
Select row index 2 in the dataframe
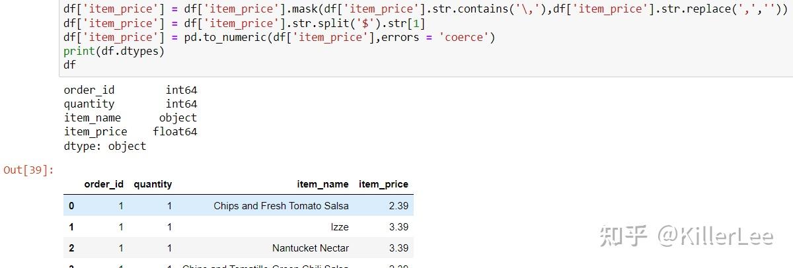pos(71,248)
